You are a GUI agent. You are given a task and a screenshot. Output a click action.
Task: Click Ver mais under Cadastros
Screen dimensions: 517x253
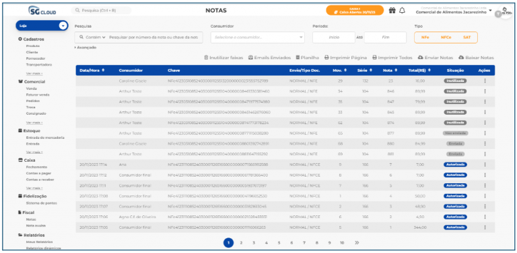pos(34,73)
